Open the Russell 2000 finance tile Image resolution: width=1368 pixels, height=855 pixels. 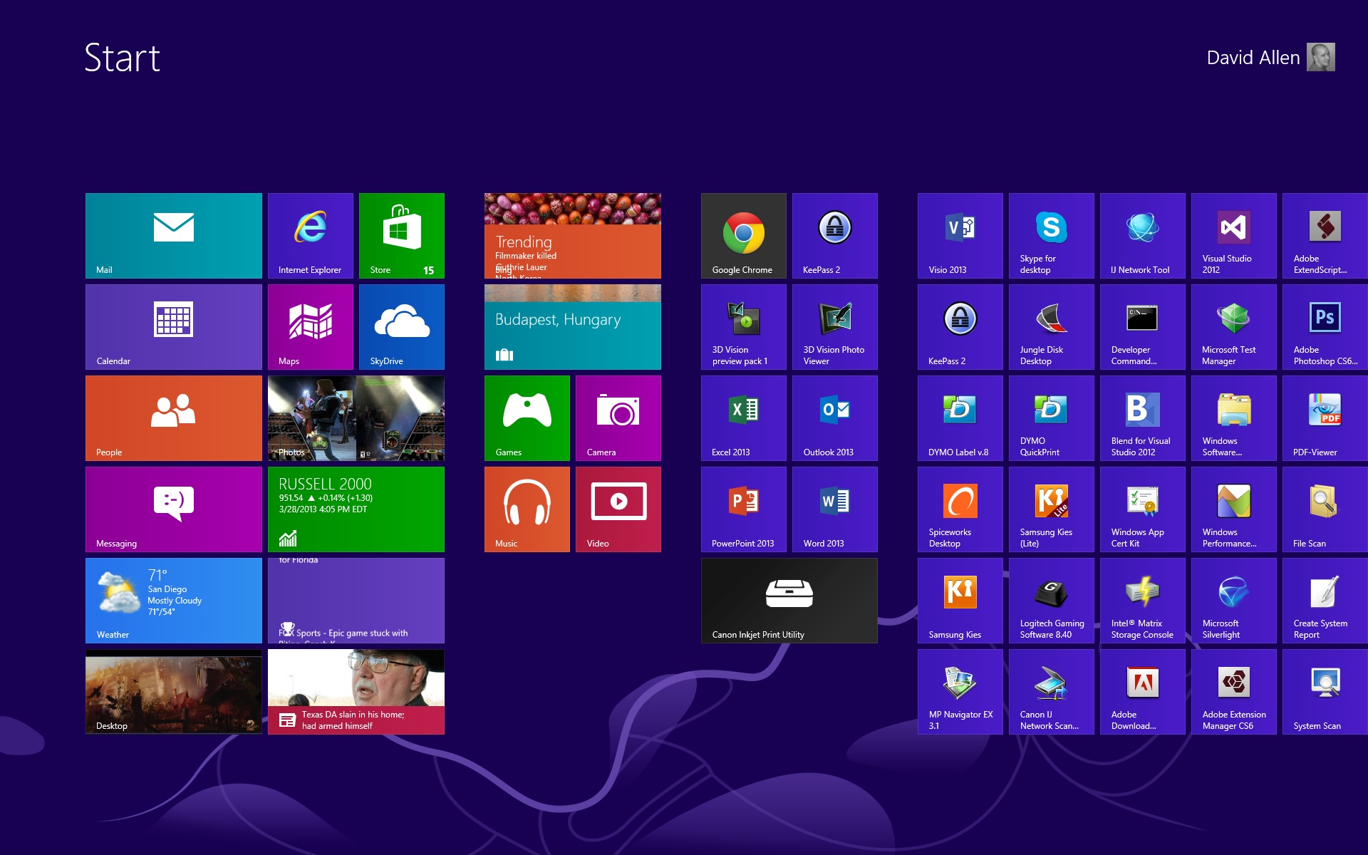(356, 509)
